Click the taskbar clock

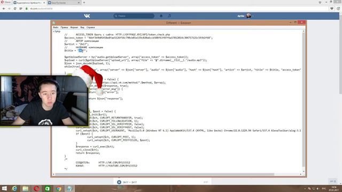point(334,188)
